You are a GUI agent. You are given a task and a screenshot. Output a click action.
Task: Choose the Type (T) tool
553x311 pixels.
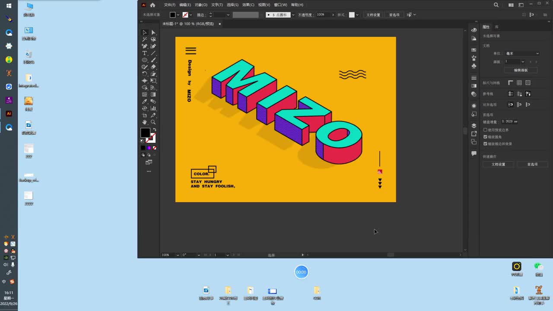pyautogui.click(x=145, y=53)
